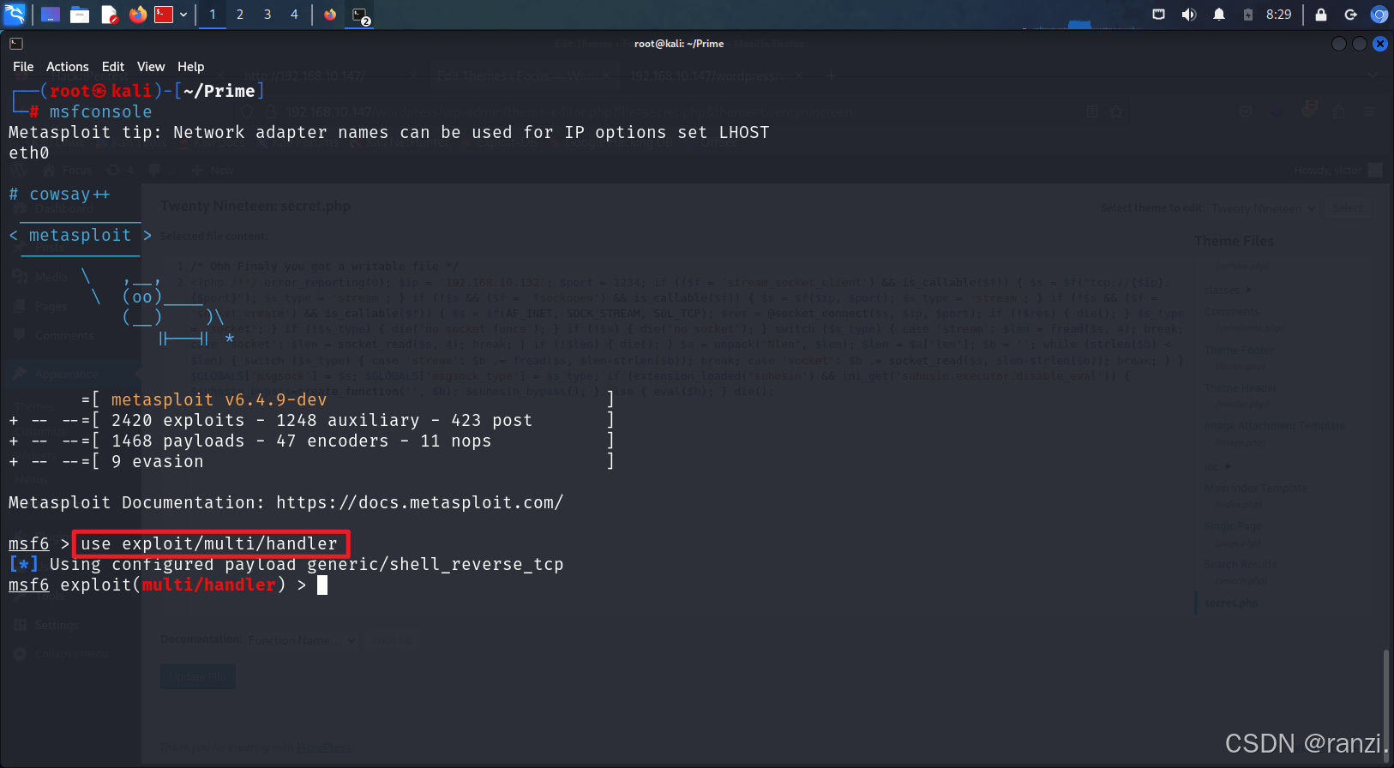This screenshot has height=768, width=1394.
Task: Place cursor at the terminal input block
Action: coord(322,585)
